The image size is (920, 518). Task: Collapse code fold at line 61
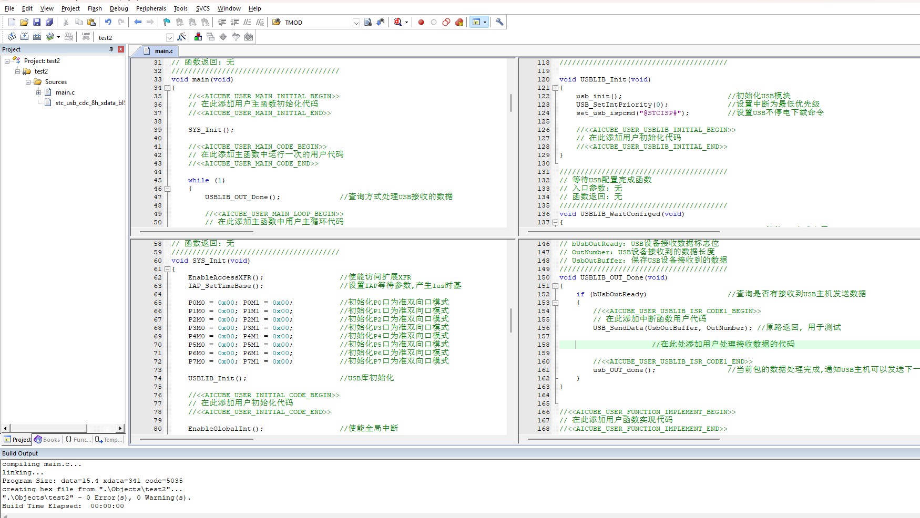[167, 269]
